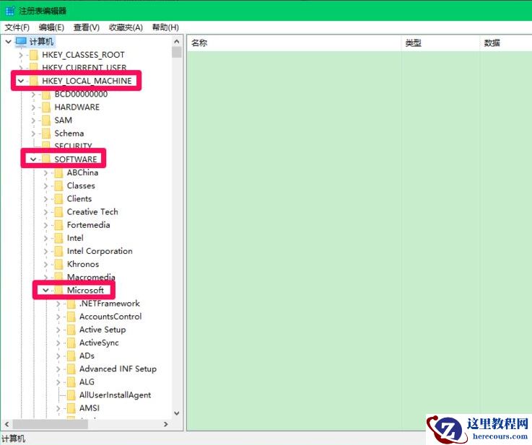This screenshot has height=445, width=532.
Task: Click the tree scroll right arrow
Action: 165,424
